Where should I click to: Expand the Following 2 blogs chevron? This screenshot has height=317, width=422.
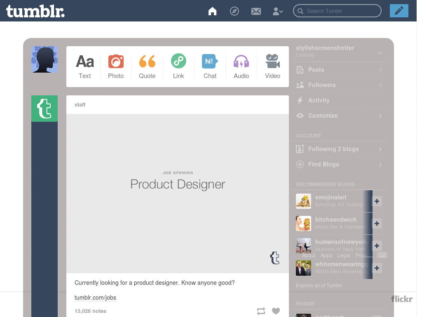380,149
